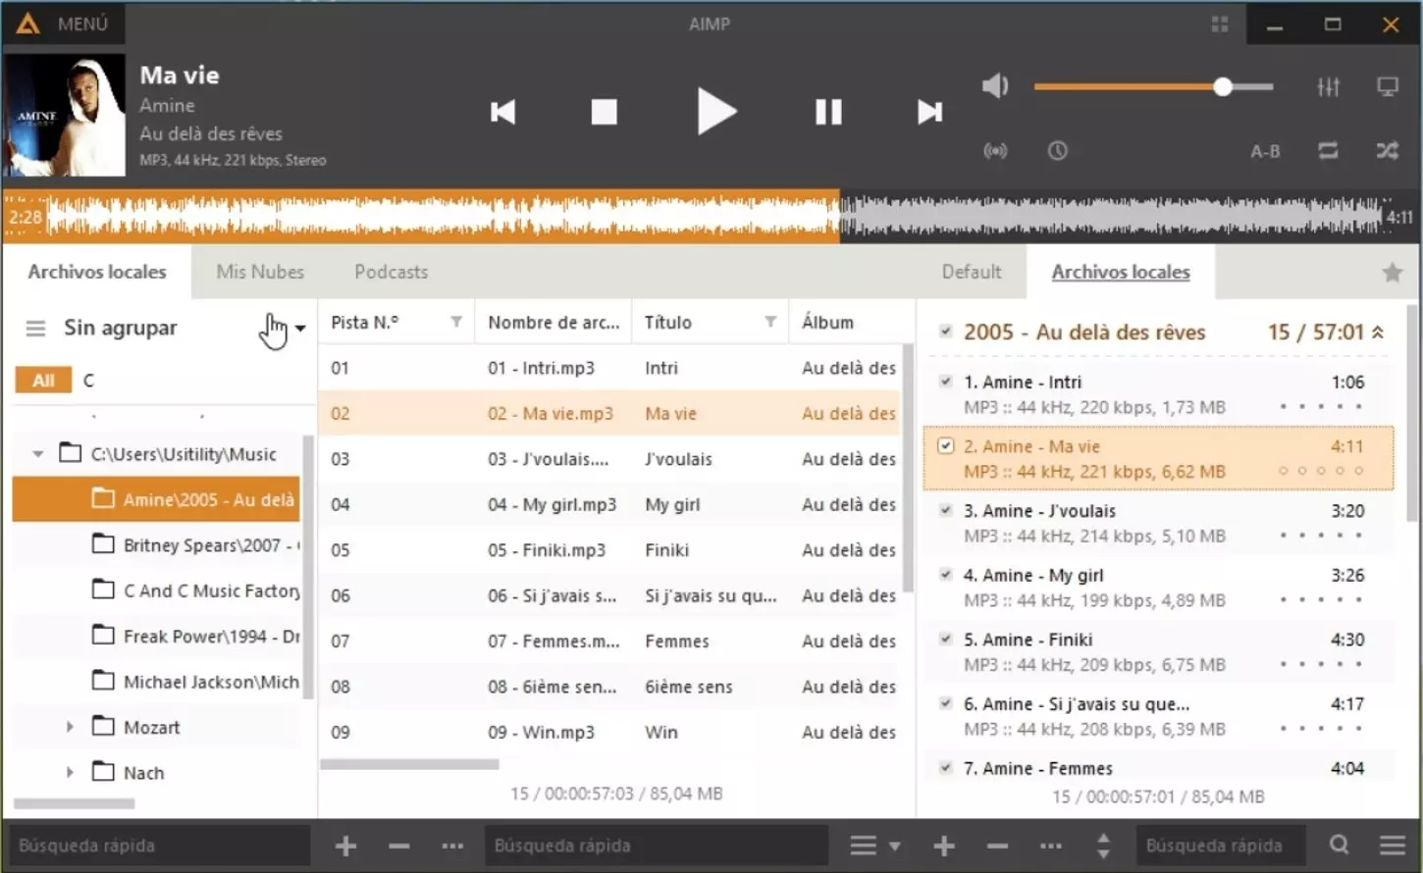Uncheck track 1. Amine - Intri
Image resolution: width=1423 pixels, height=873 pixels.
pyautogui.click(x=945, y=382)
